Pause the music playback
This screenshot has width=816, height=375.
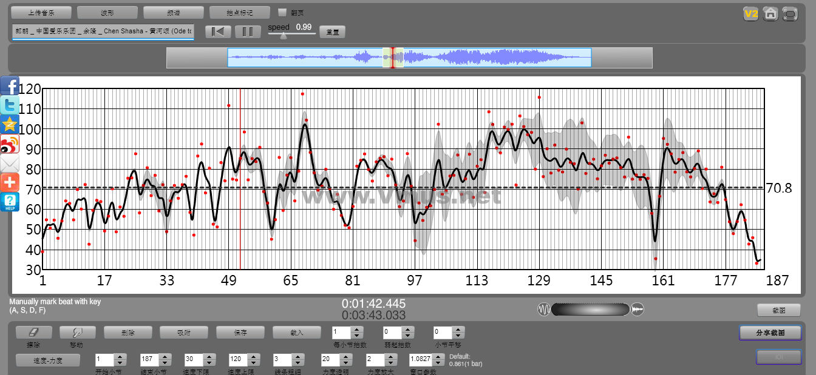pos(248,32)
